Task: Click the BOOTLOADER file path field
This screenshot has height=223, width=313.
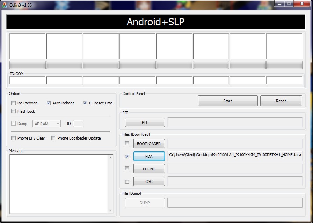Action: 235,144
